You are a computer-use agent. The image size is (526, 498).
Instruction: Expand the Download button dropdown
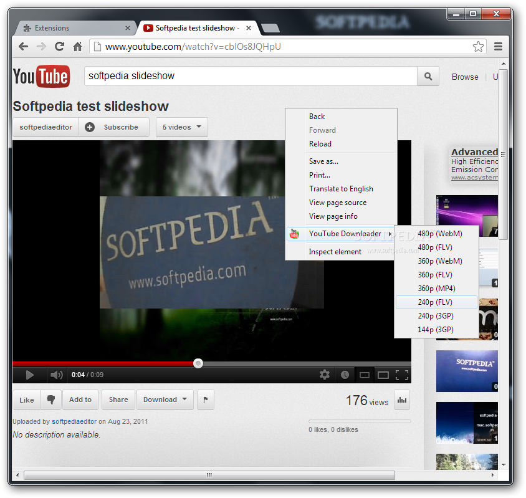point(184,400)
